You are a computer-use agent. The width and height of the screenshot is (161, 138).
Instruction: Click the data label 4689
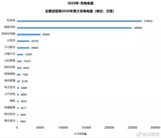(x=24, y=88)
